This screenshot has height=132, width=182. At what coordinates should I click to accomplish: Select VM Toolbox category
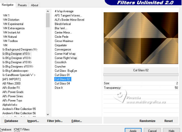tap(11, 41)
